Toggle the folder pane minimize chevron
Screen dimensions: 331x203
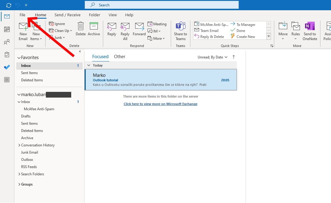80,51
